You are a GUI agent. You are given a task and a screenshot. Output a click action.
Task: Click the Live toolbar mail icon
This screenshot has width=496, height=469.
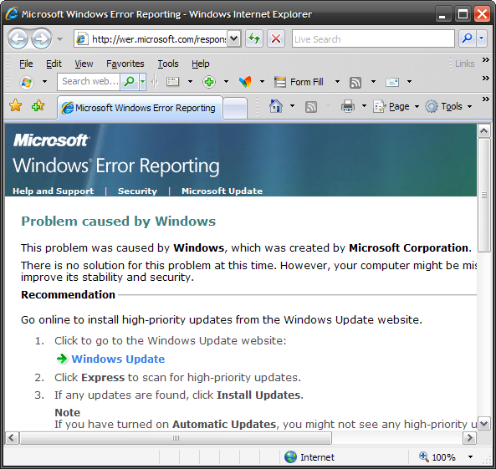pyautogui.click(x=392, y=82)
